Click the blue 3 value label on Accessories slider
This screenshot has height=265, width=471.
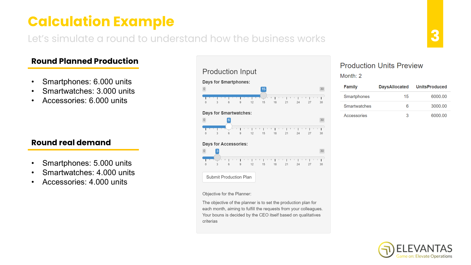[x=217, y=151]
